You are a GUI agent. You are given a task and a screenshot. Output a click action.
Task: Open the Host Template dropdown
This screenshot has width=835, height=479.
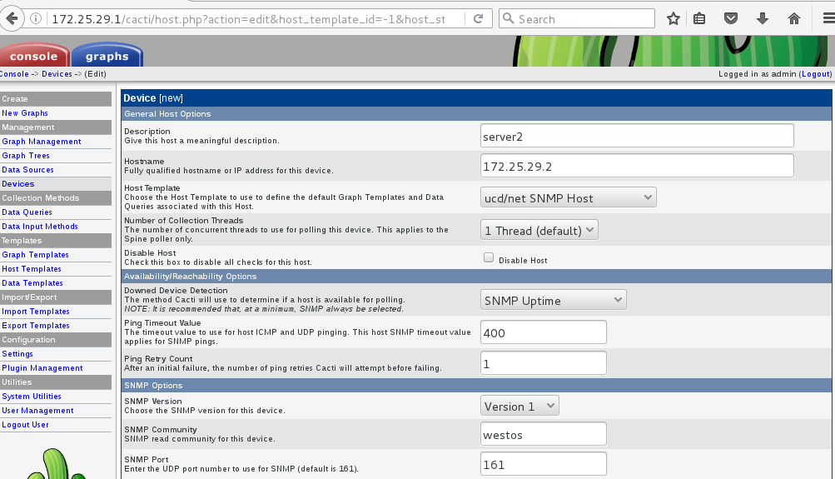569,197
